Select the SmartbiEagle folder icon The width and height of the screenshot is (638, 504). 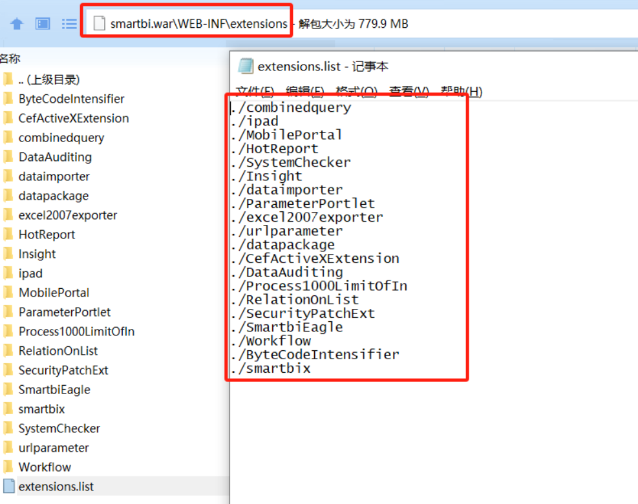(x=7, y=389)
